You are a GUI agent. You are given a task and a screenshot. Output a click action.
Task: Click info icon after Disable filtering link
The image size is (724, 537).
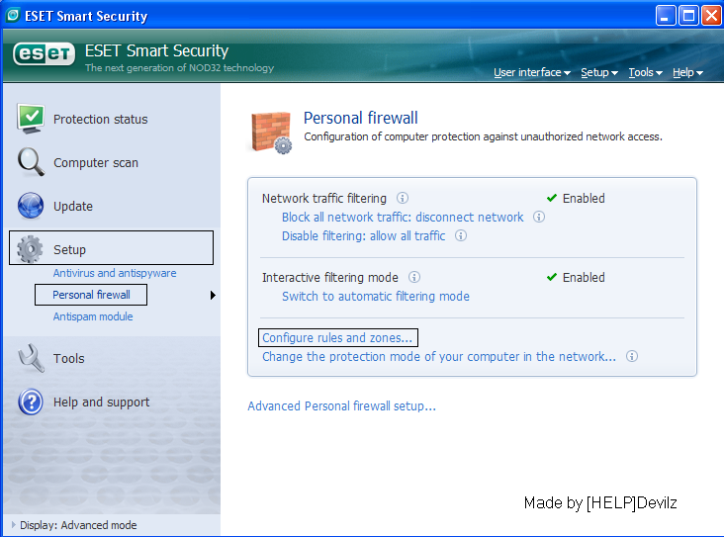[460, 236]
